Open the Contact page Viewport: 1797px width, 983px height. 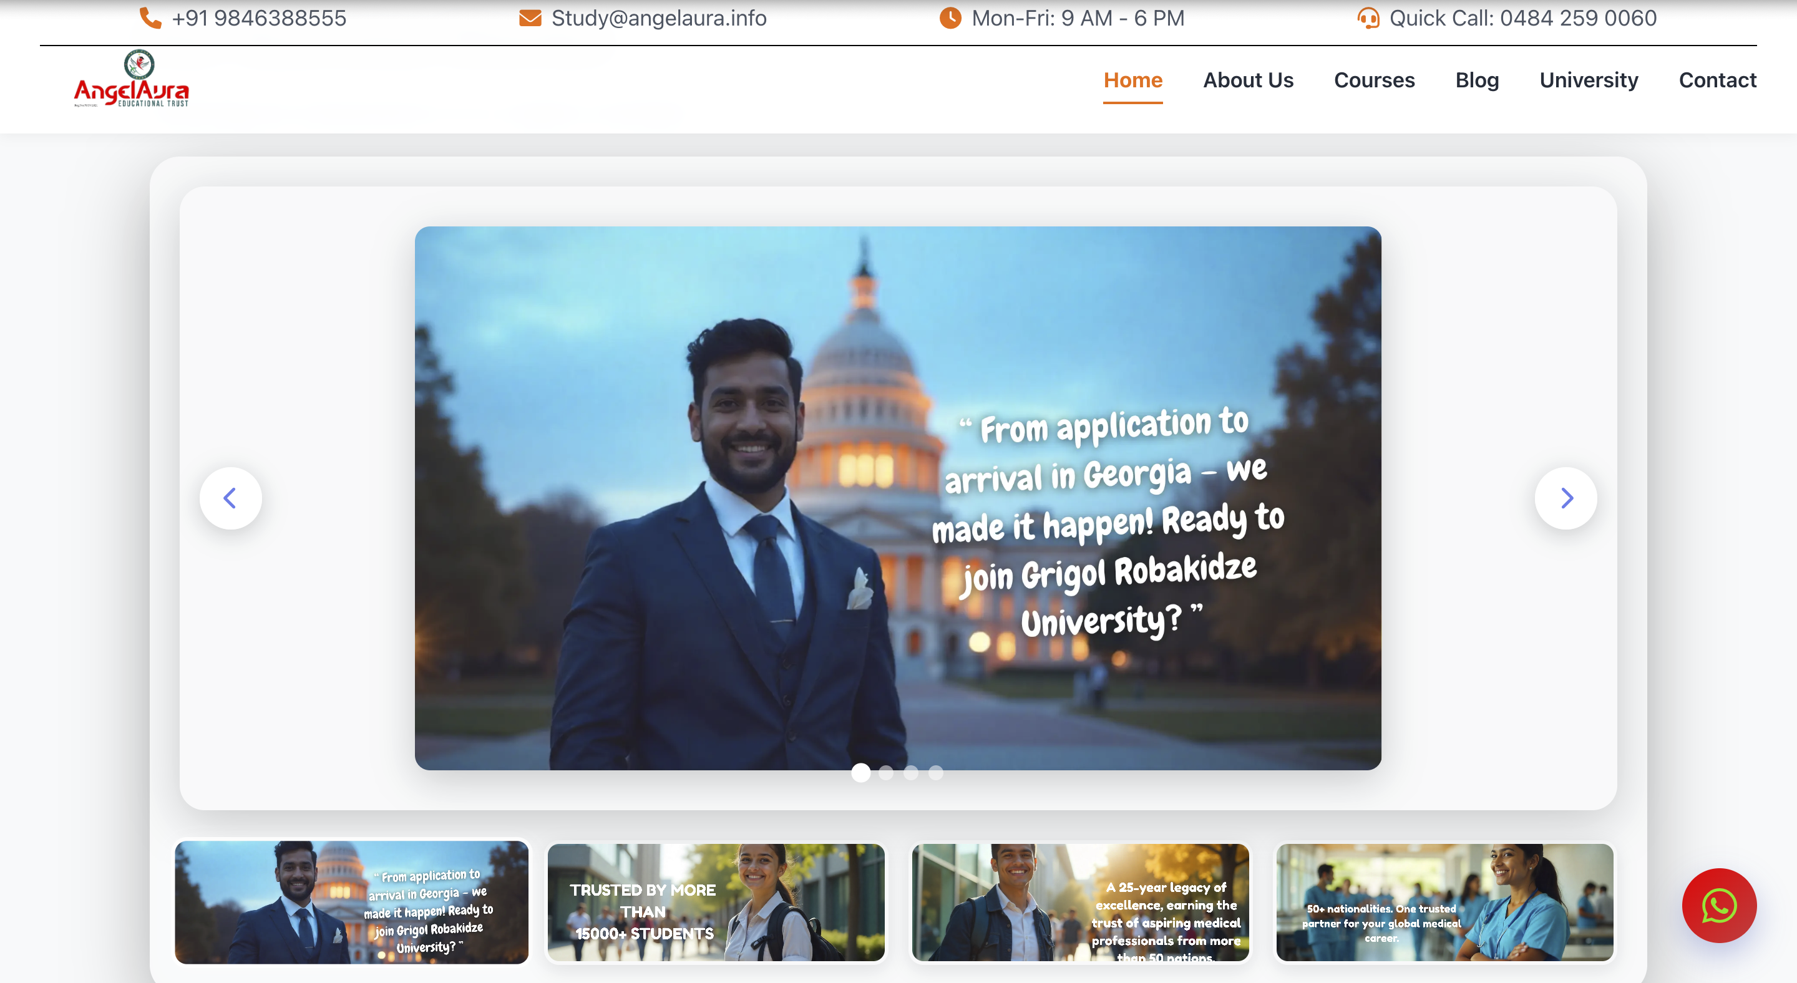click(x=1718, y=80)
